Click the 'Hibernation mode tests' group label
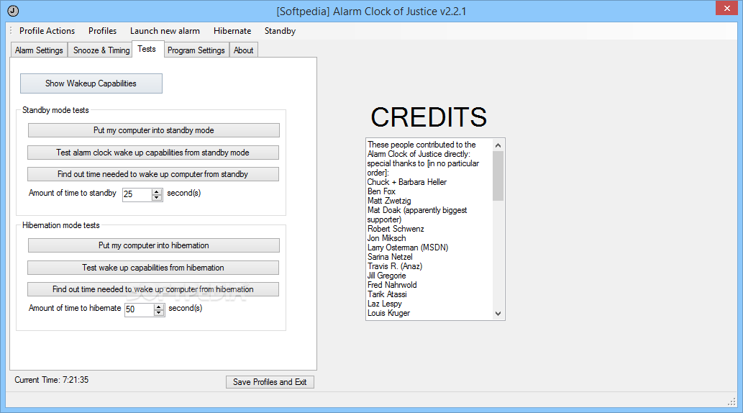The image size is (743, 413). pyautogui.click(x=61, y=225)
